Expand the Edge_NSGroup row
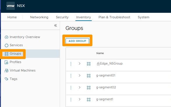Image resolution: width=171 pixels, height=107 pixels. click(80, 63)
